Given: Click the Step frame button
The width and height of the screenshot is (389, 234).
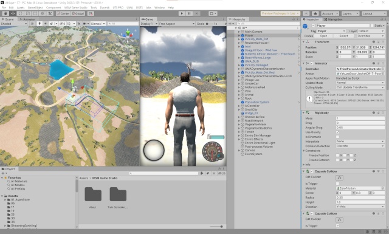Looking at the screenshot, I should (x=197, y=13).
